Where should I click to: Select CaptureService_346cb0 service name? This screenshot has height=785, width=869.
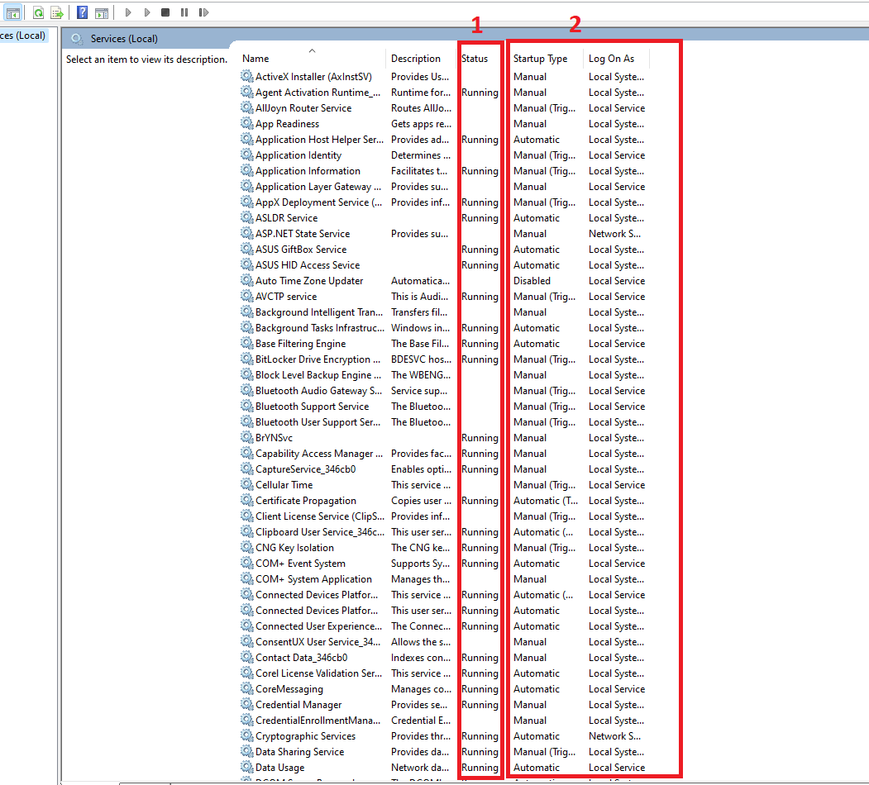pos(305,469)
